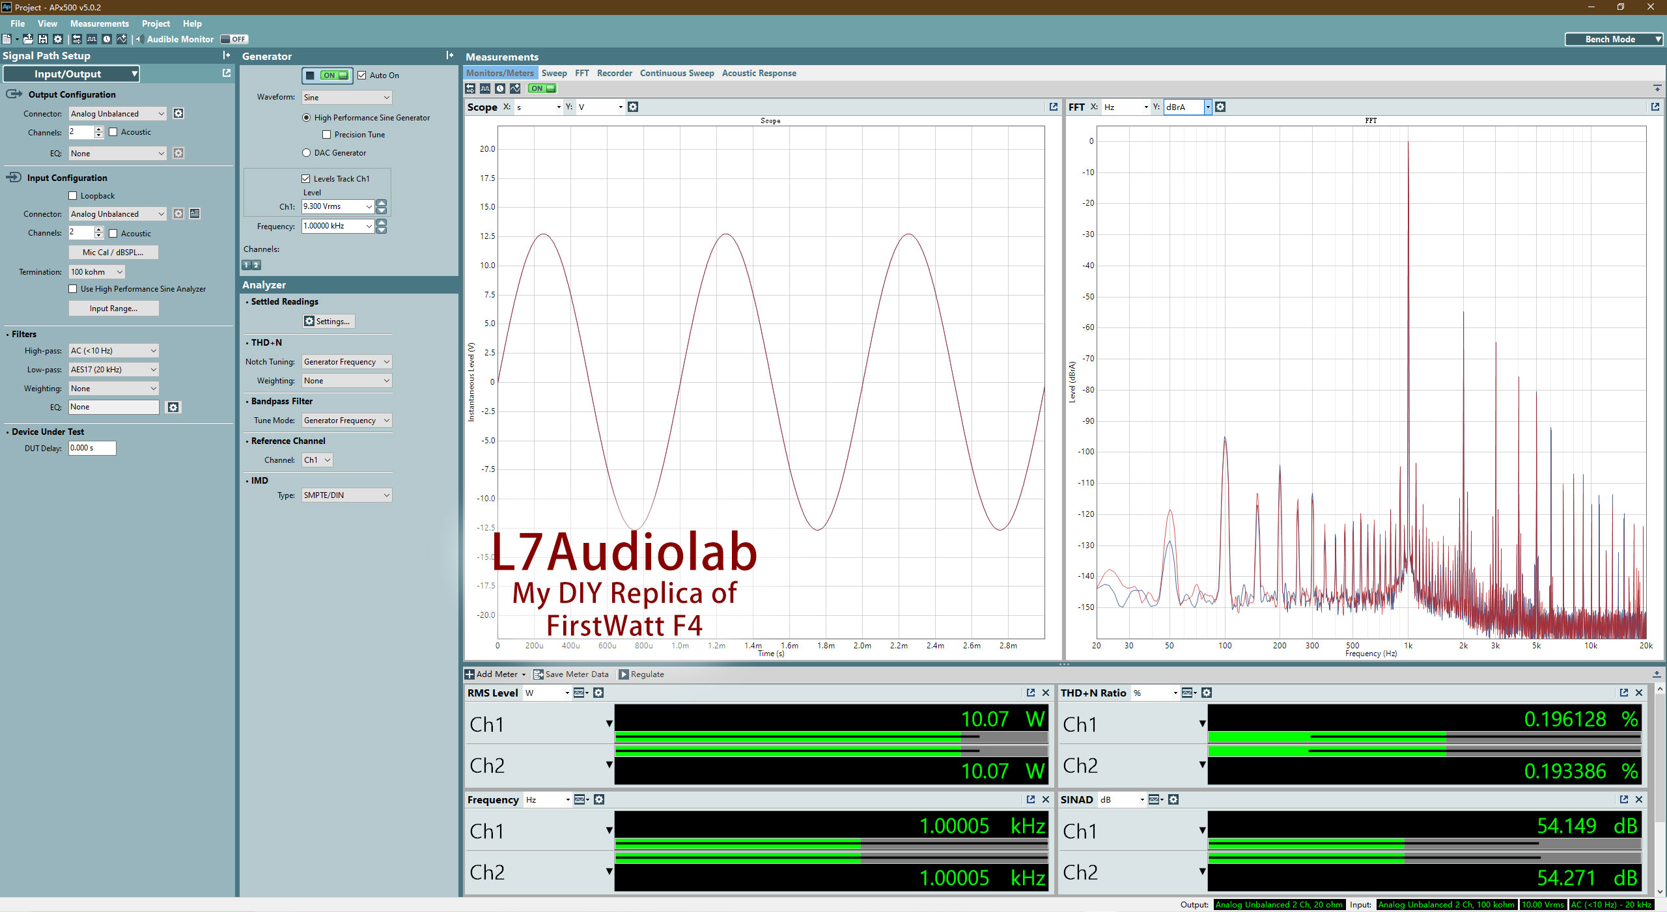
Task: Check Use High Performance Sine Analyzer
Action: point(73,289)
